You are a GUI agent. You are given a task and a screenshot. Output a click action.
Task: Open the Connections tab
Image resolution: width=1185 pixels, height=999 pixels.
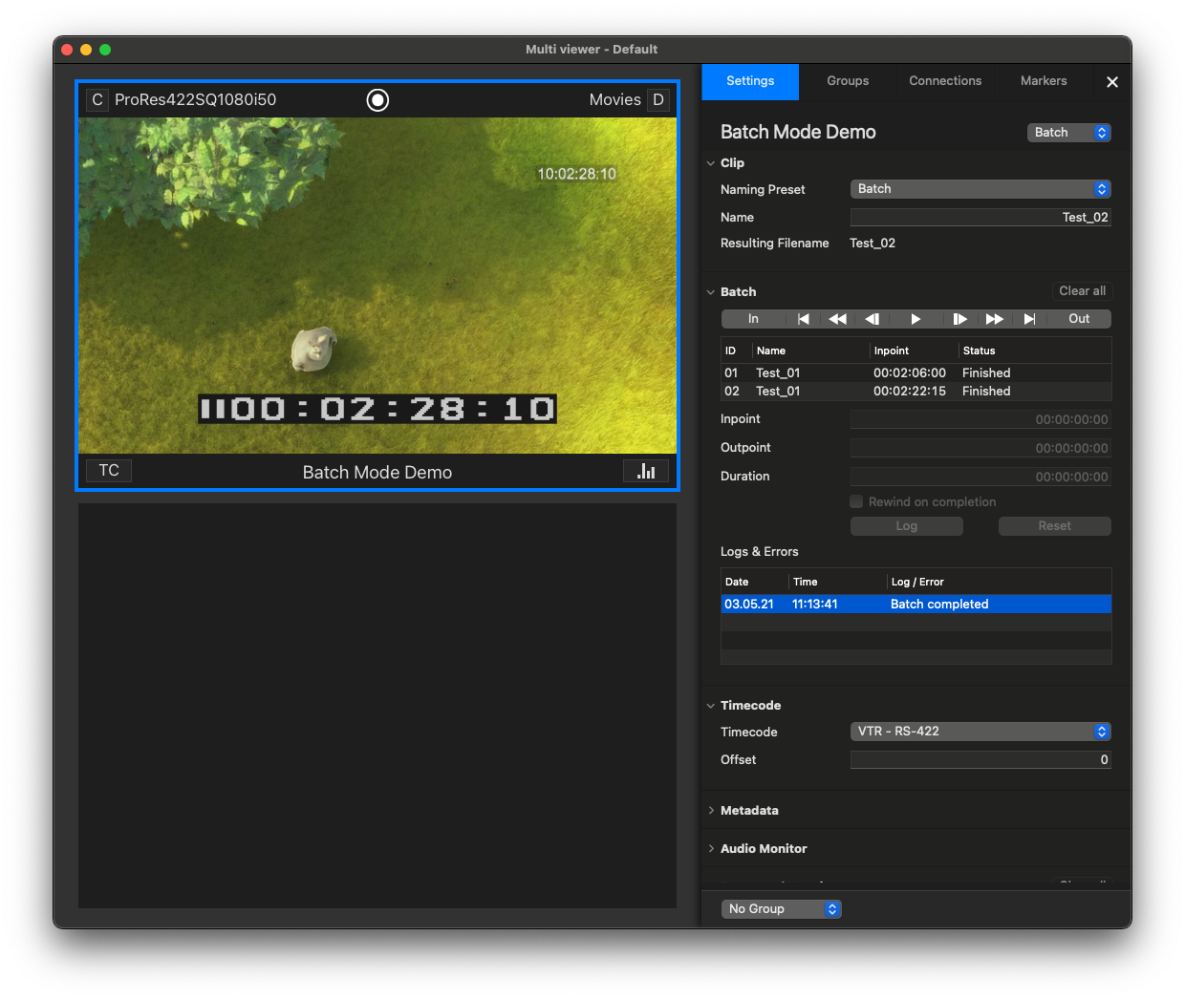[x=945, y=81]
